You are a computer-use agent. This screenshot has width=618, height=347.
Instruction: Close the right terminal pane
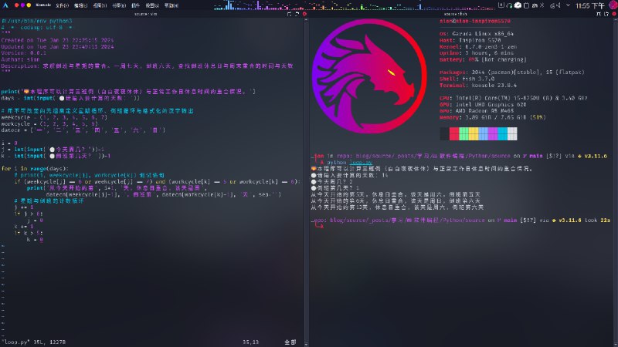614,14
